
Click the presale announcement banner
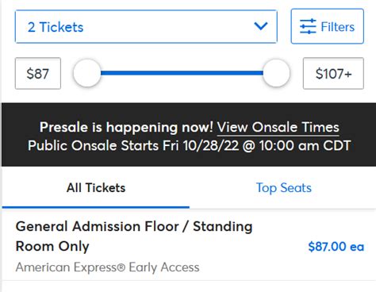[189, 135]
